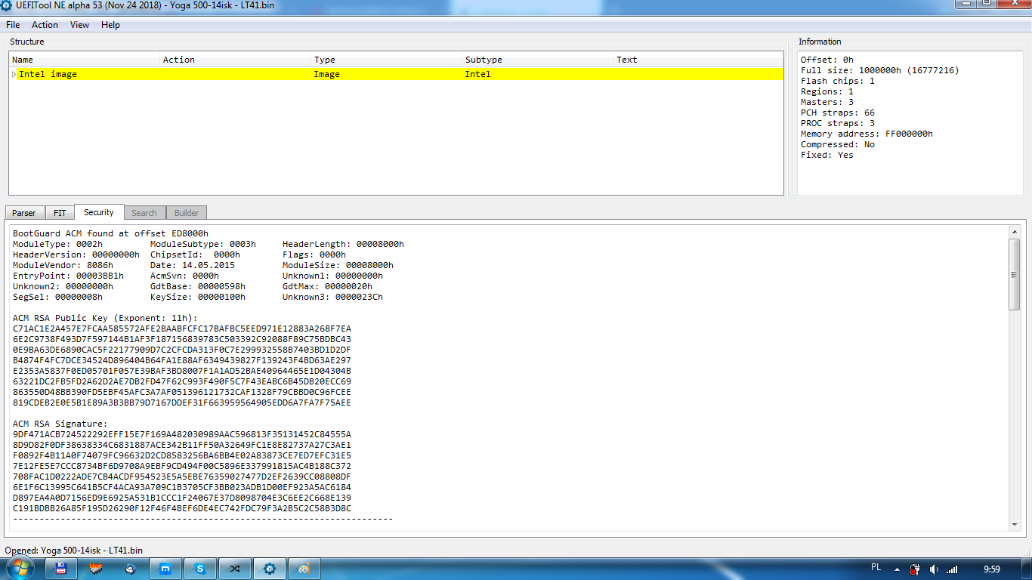Viewport: 1032px width, 580px height.
Task: Click the power plug tray icon
Action: [915, 569]
